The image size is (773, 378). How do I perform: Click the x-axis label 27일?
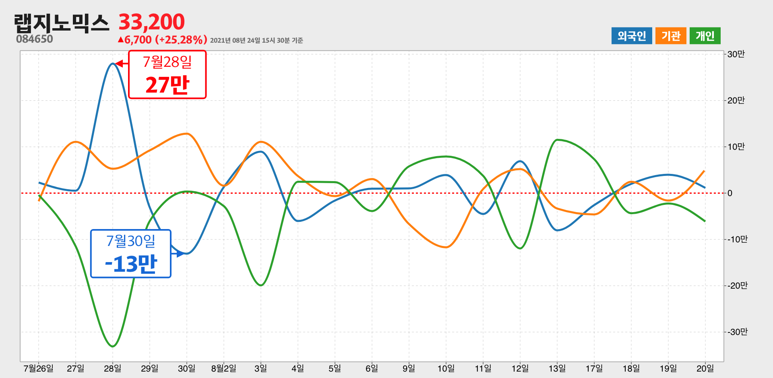[x=76, y=368]
